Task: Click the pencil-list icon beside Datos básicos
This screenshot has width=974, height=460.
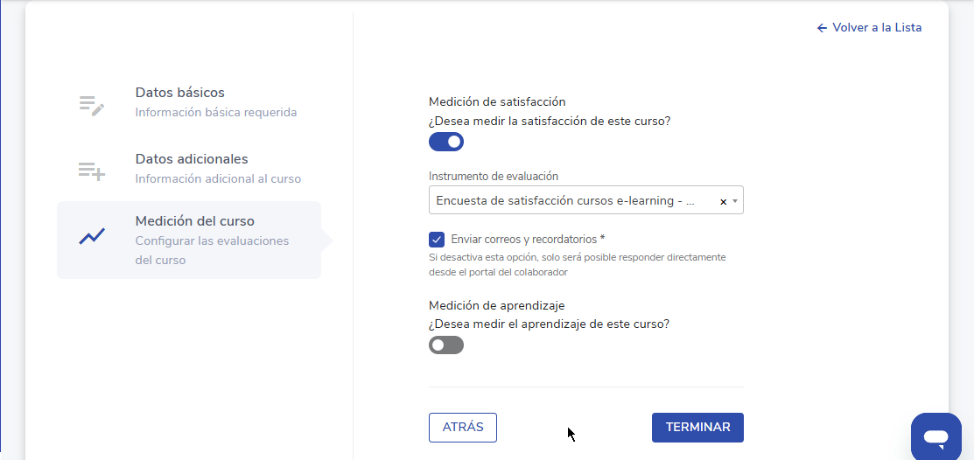Action: [x=92, y=106]
